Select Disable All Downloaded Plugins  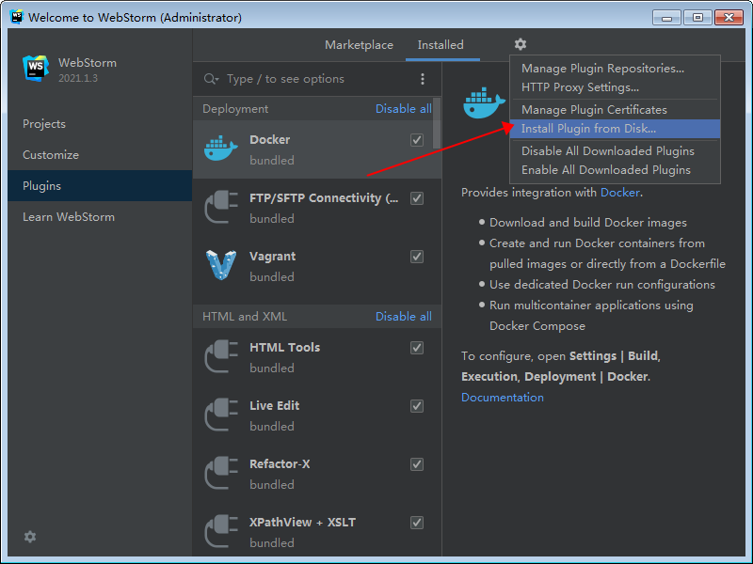(615, 151)
